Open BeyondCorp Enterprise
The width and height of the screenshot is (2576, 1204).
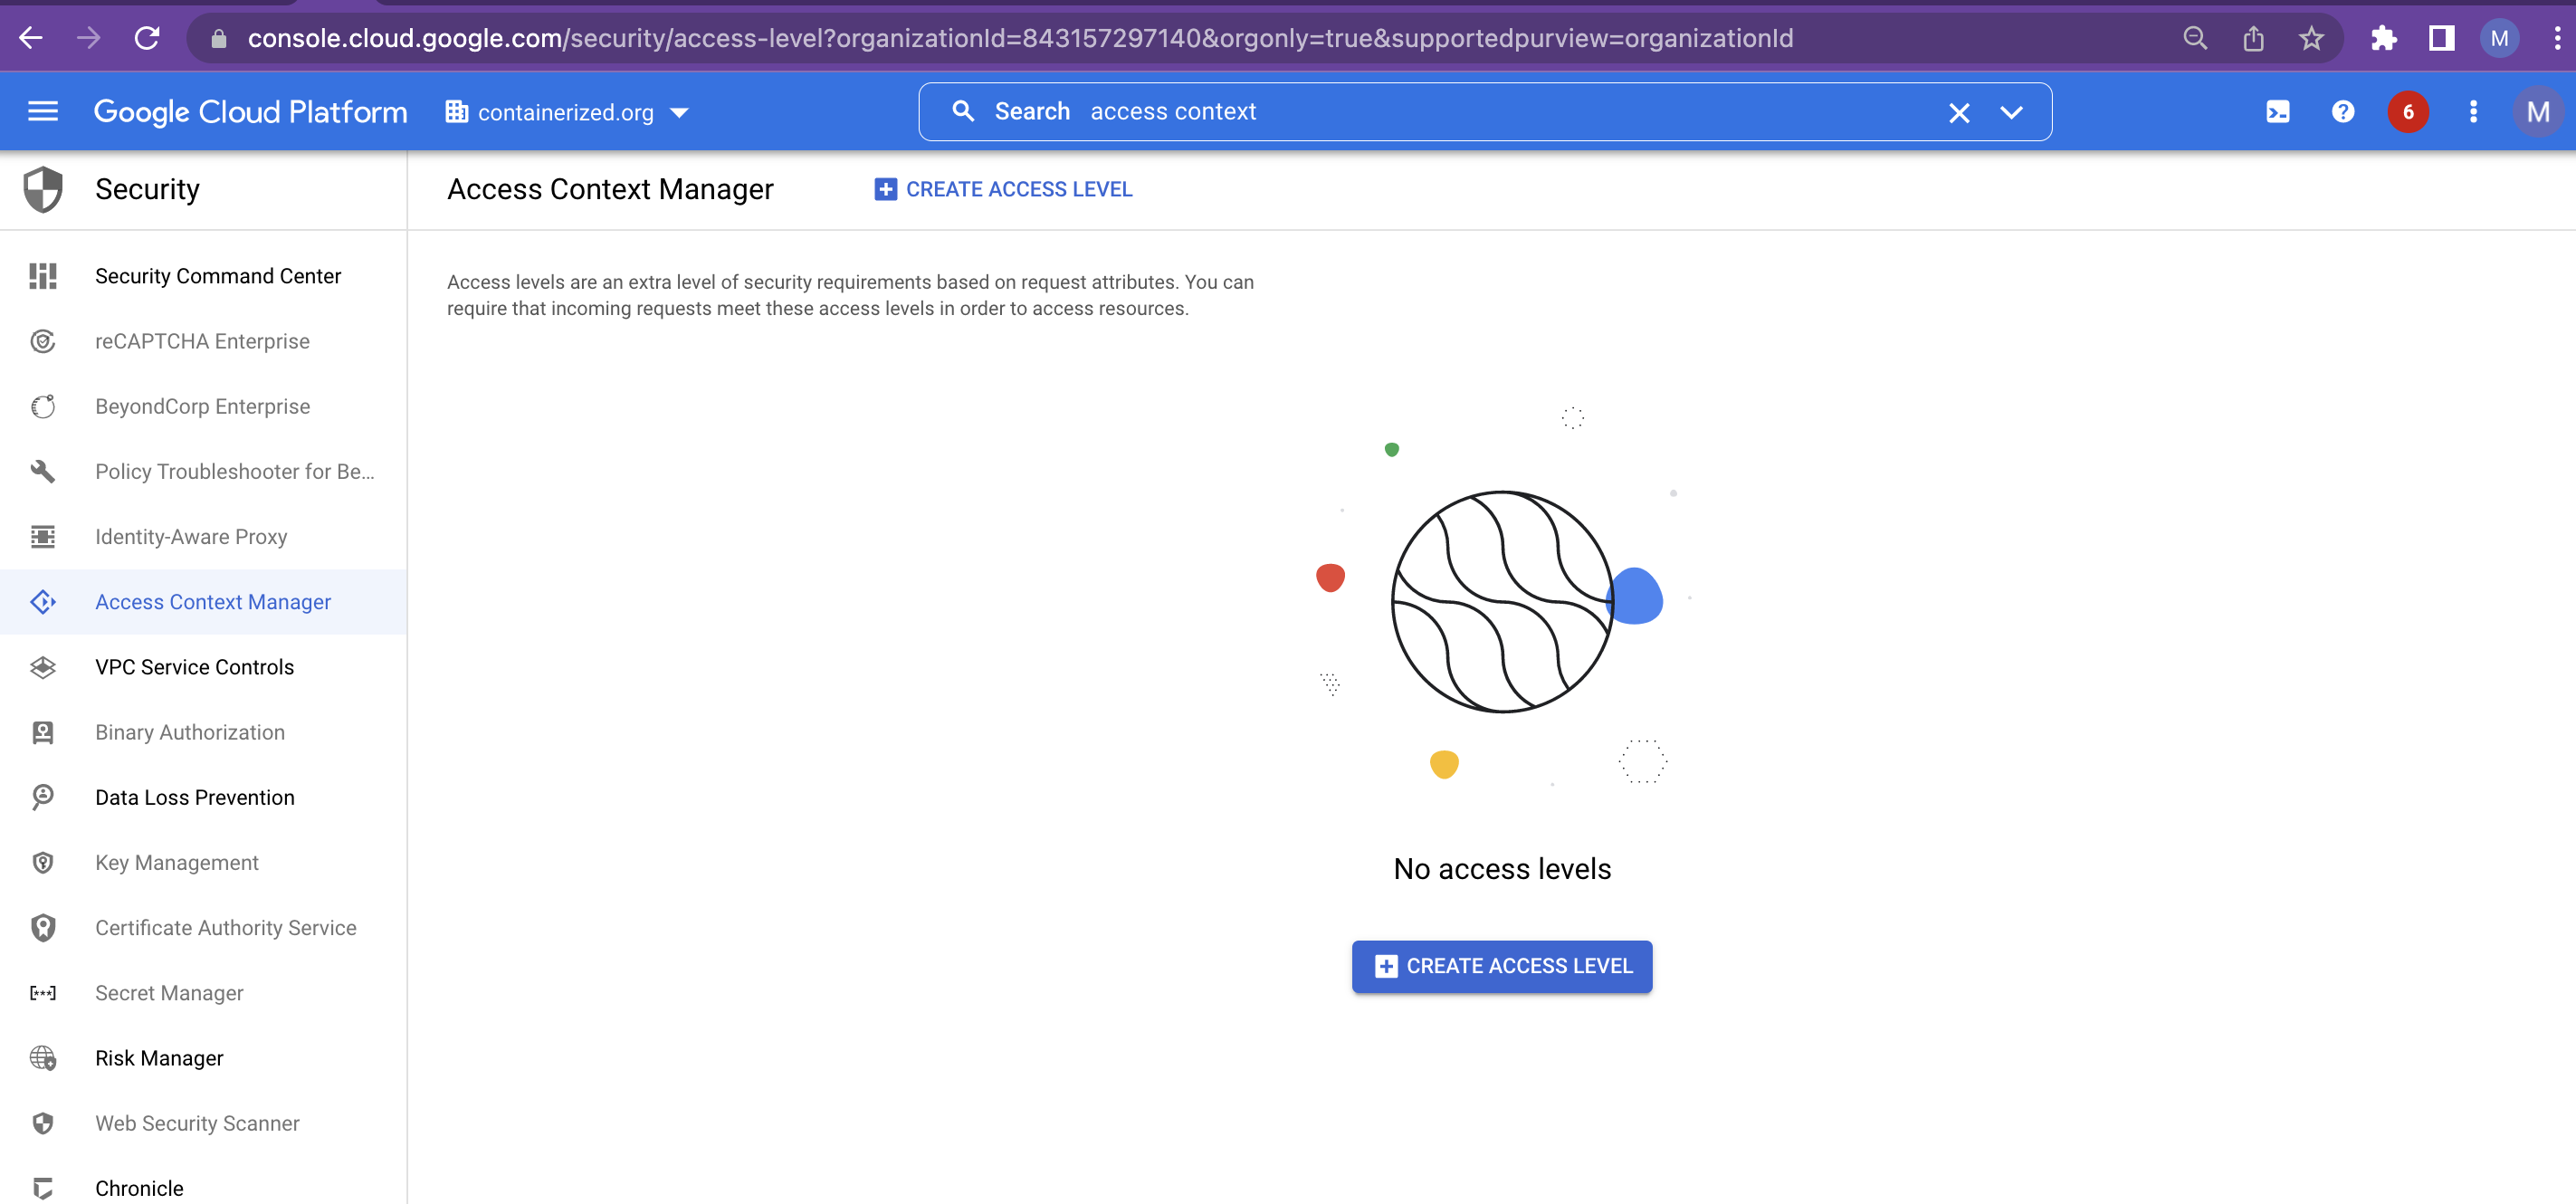pyautogui.click(x=202, y=406)
